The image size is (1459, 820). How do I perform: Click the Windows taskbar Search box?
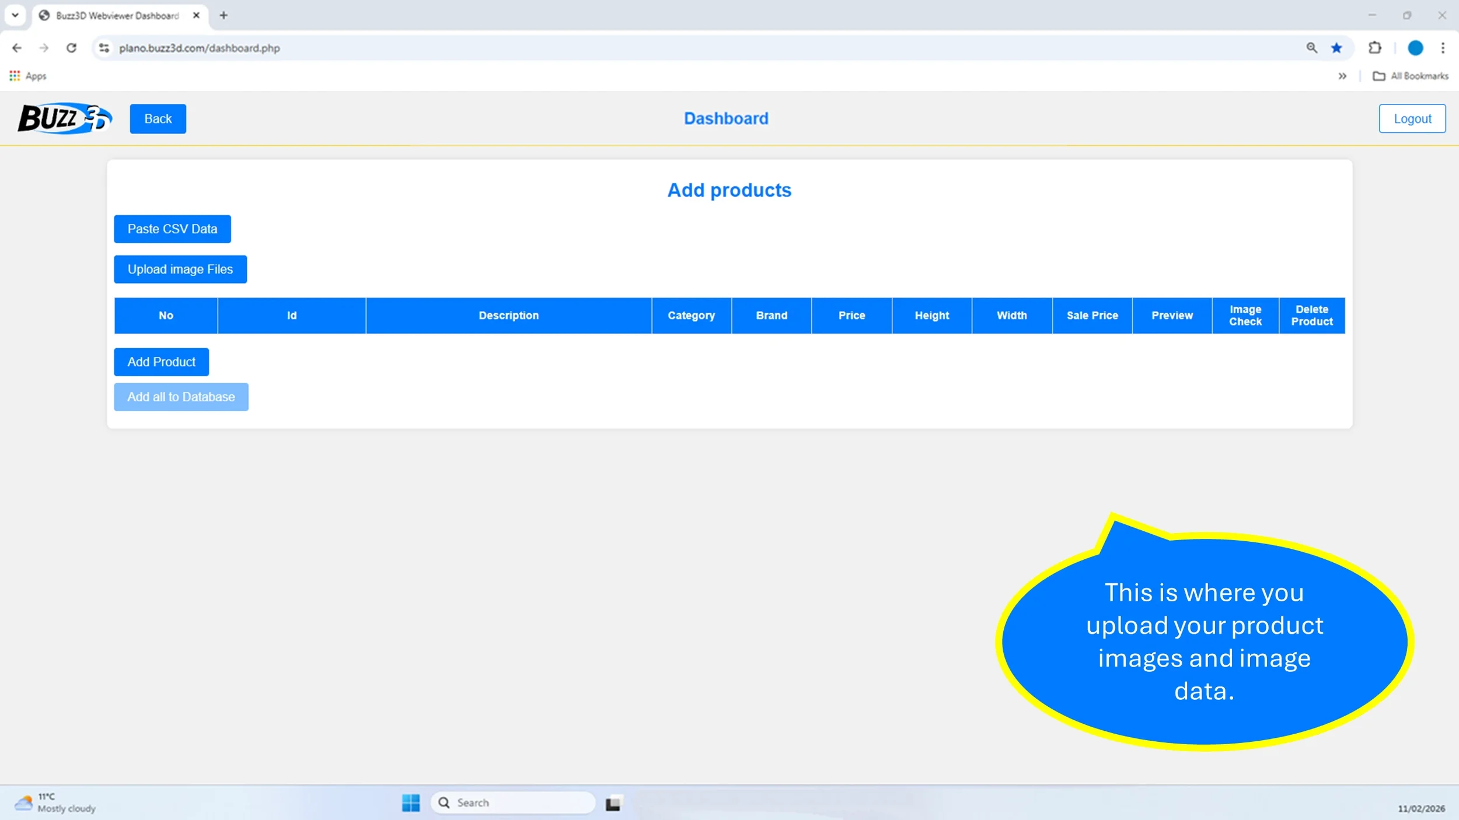[514, 803]
